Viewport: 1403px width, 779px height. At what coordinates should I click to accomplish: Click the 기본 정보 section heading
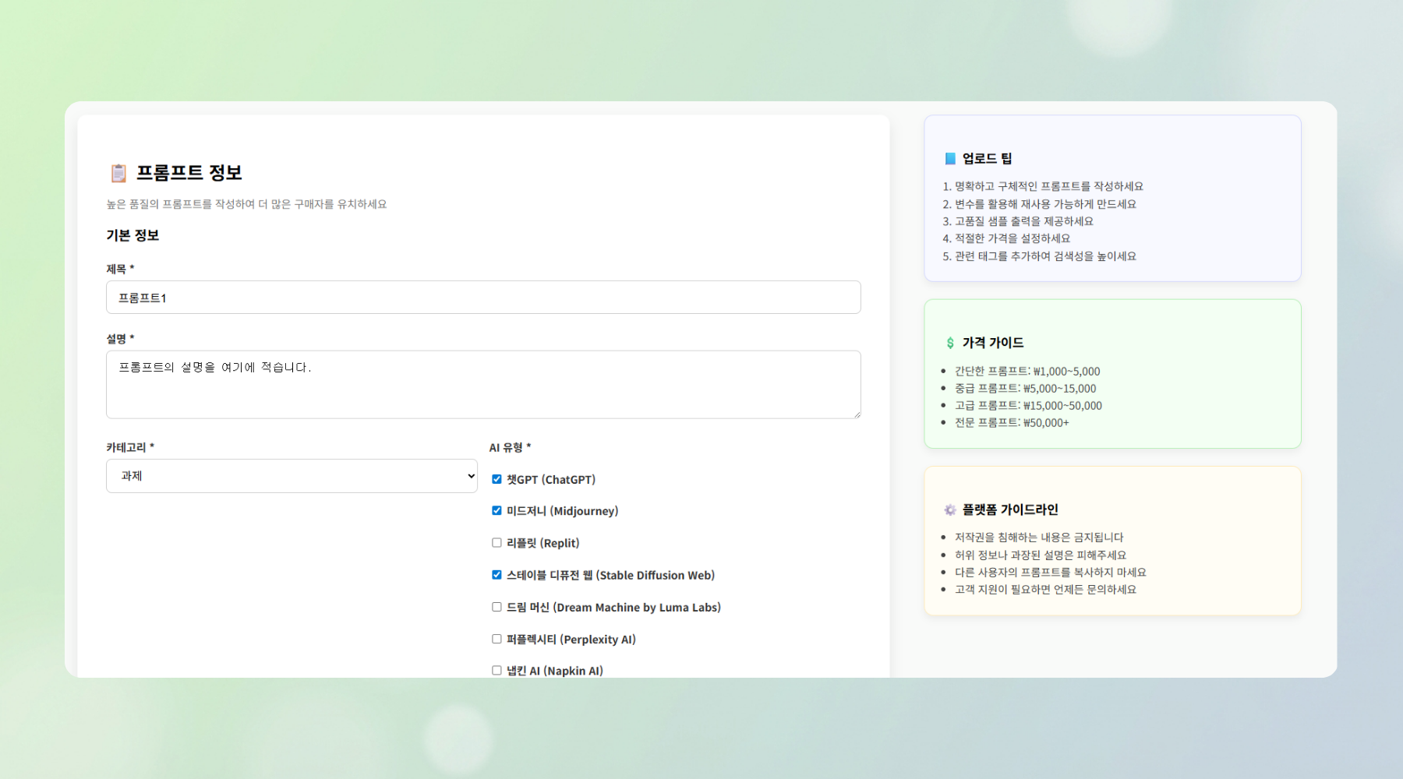[133, 235]
